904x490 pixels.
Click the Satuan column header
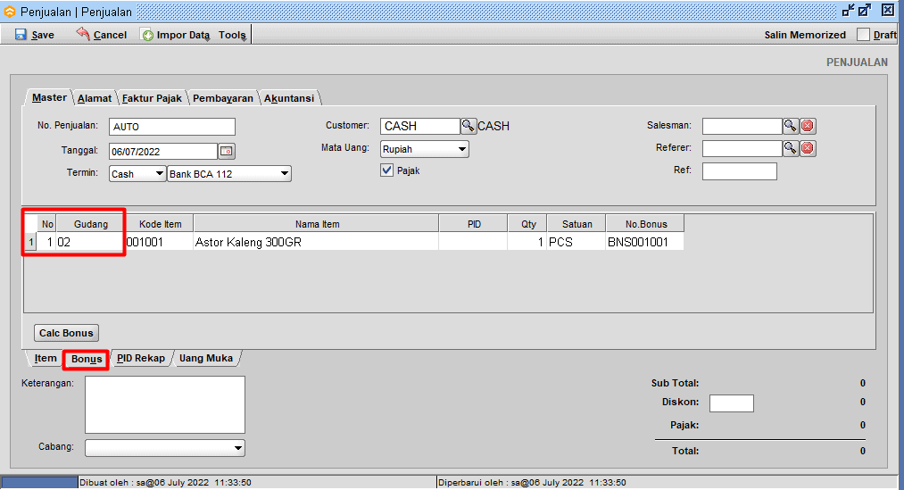[576, 224]
